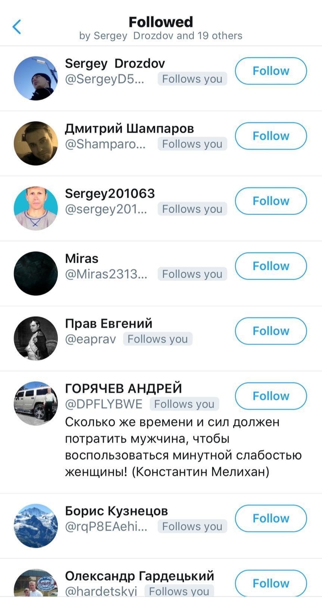Open ГОРЯЧЕВ АНДРЕЙ's bio quote text
The width and height of the screenshot is (322, 598).
click(183, 447)
